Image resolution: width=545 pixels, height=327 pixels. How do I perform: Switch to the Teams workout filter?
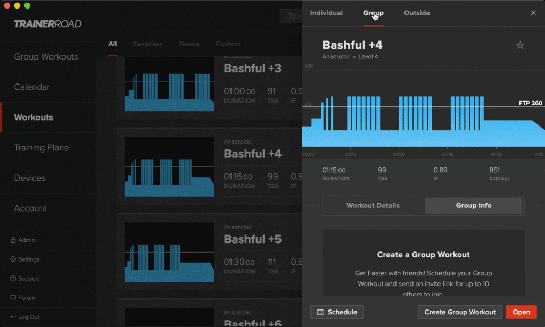click(x=189, y=44)
